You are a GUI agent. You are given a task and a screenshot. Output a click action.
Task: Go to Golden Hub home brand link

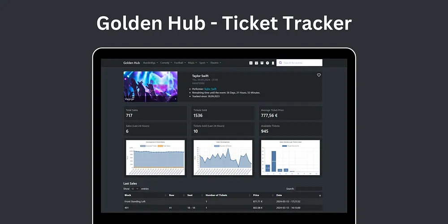(131, 63)
